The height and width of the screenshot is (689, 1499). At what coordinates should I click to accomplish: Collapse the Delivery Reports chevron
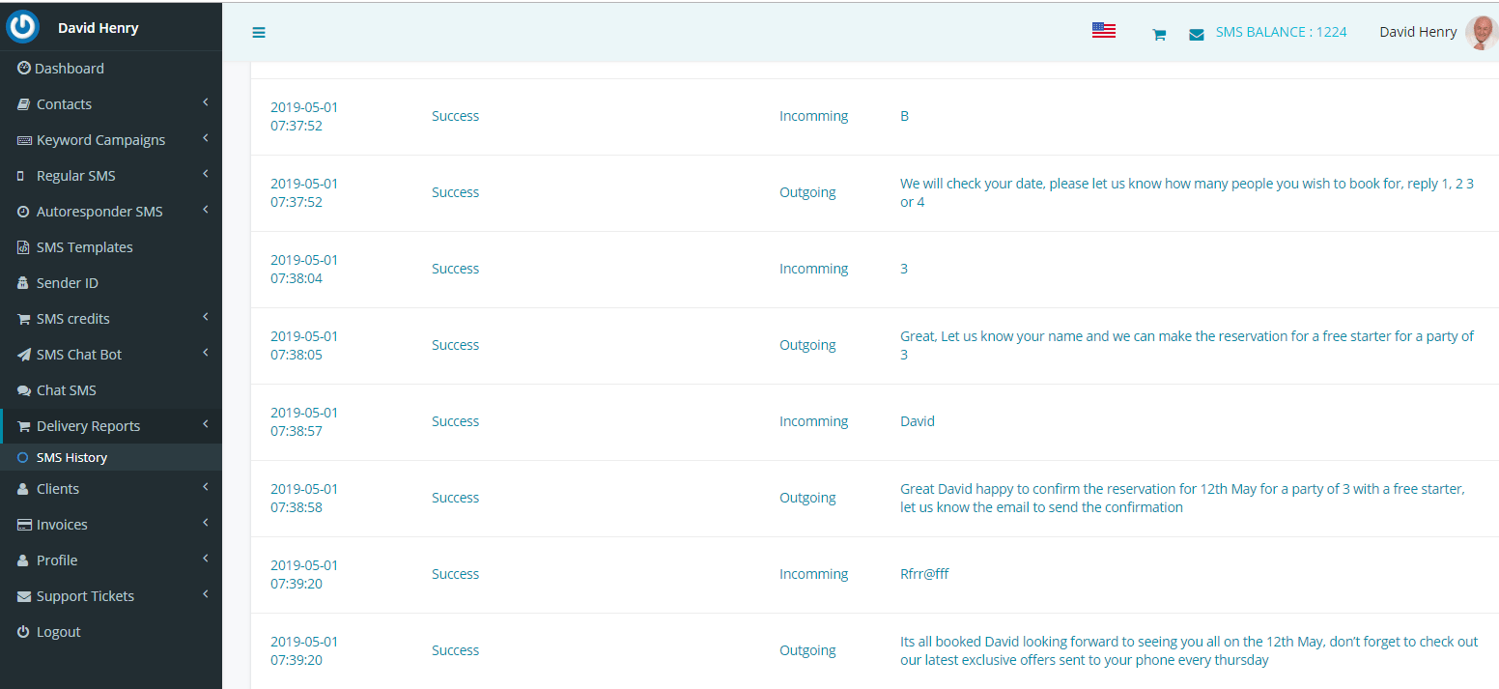coord(206,424)
